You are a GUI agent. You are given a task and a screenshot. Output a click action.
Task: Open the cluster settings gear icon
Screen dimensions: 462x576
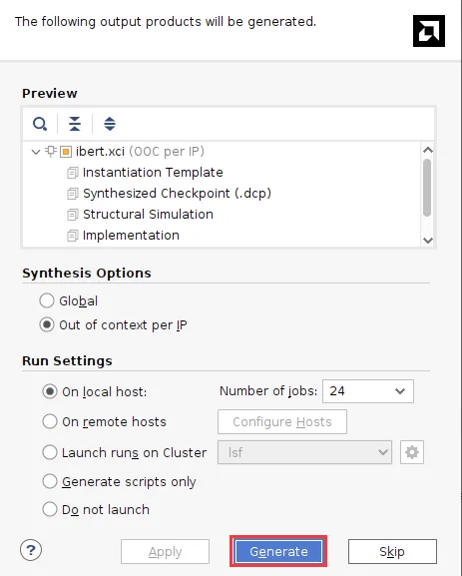[412, 452]
